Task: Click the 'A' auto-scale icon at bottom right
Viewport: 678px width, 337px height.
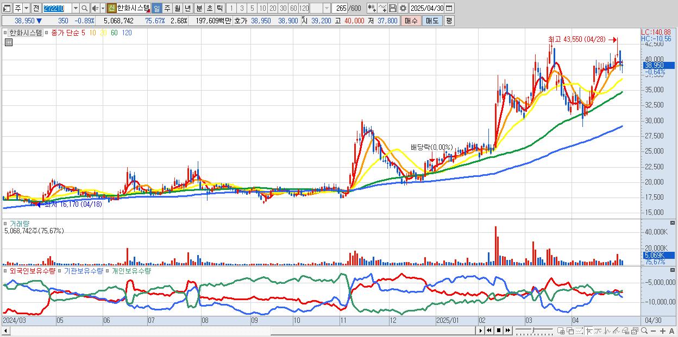Action: 672,331
